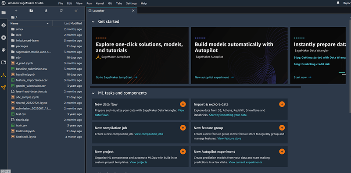Open the File menu
Viewport: 351px width, 173px height.
61,4
